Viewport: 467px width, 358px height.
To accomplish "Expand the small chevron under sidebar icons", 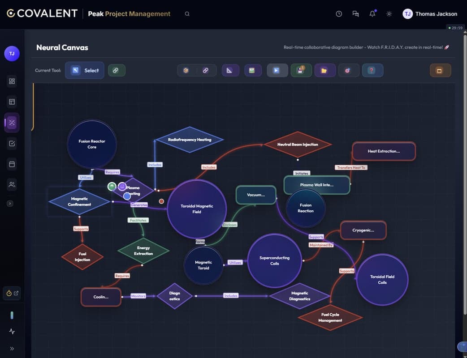I will 10,204.
